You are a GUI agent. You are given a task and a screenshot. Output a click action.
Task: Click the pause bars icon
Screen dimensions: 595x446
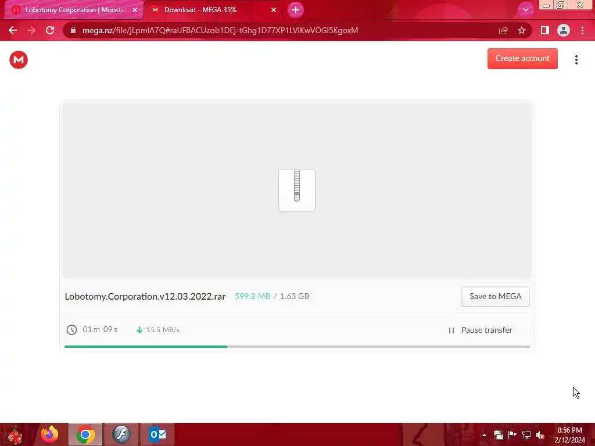(x=451, y=330)
